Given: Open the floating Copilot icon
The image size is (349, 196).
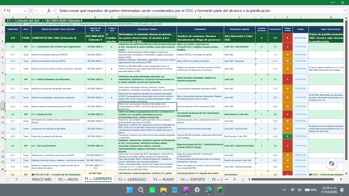Looking at the screenshot, I should coord(331,163).
